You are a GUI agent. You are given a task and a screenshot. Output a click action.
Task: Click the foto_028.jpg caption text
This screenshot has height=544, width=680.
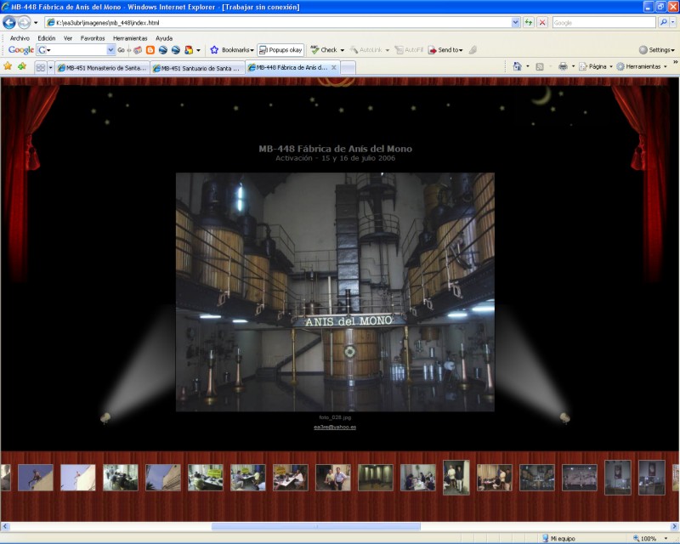(335, 417)
